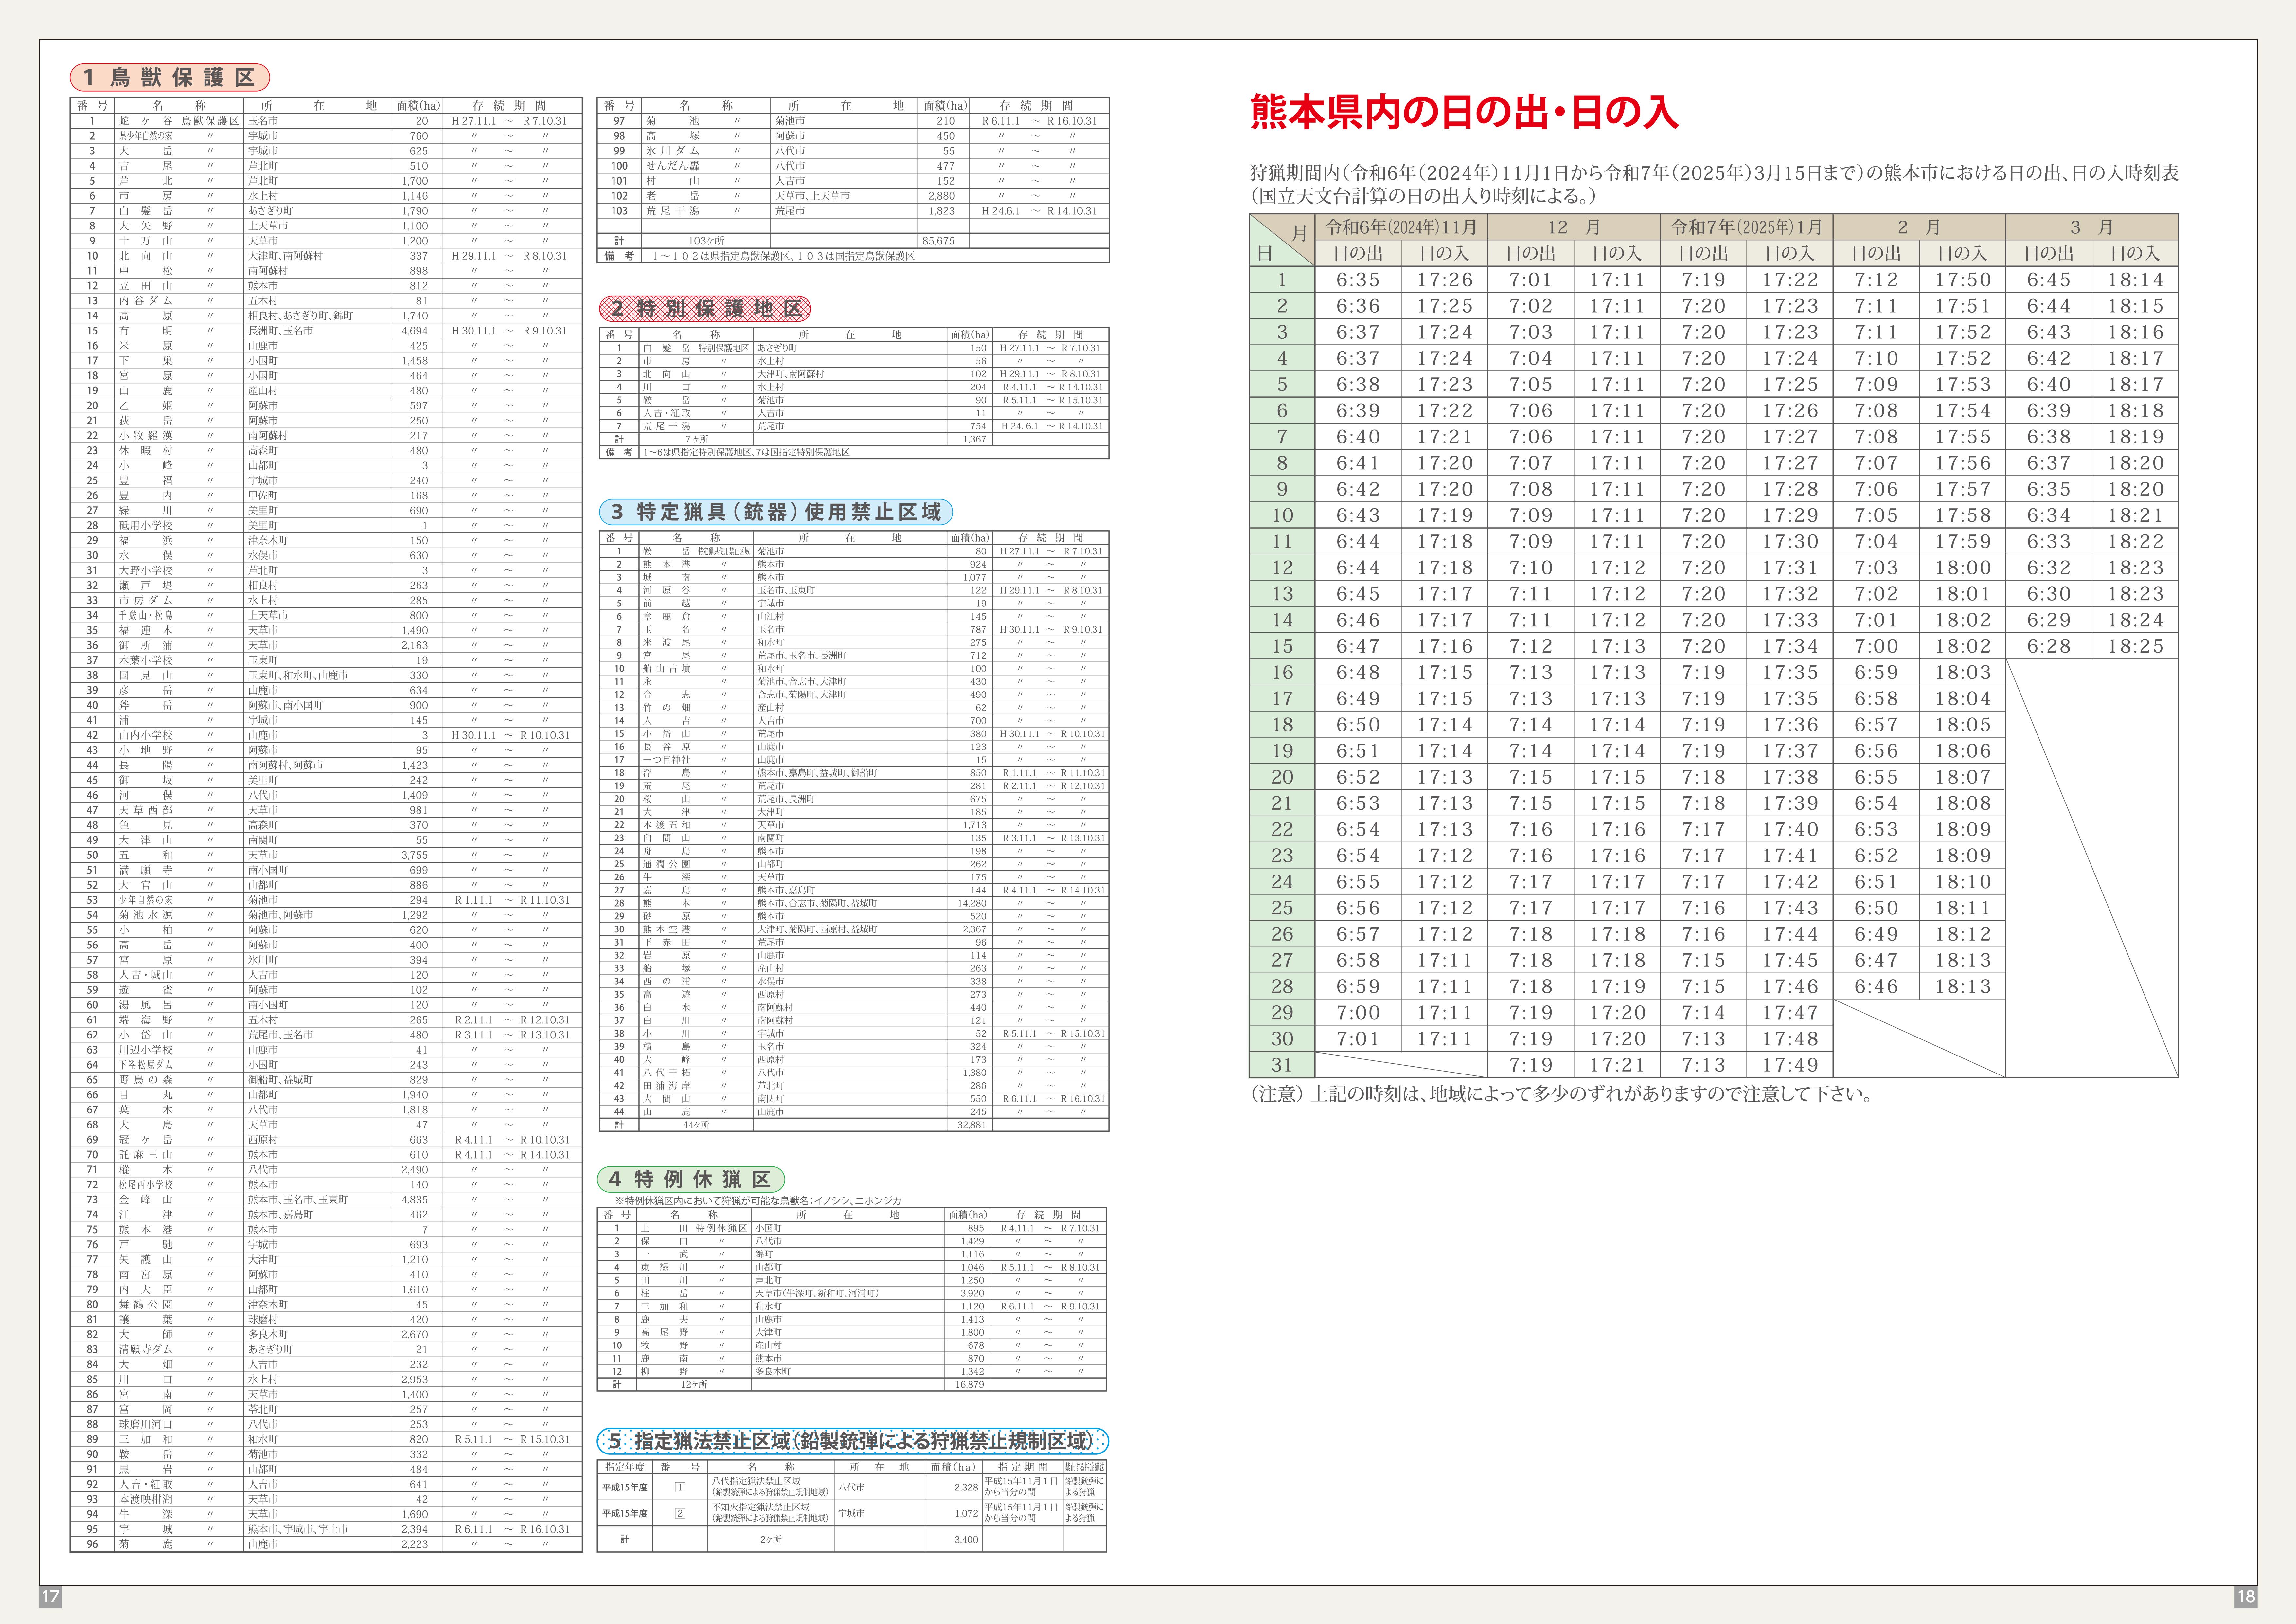Viewport: 2296px width, 1624px height.
Task: Click the 12 月 column header
Action: tap(1574, 227)
